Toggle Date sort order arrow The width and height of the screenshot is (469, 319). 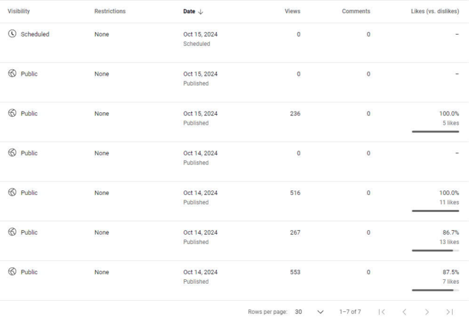point(201,12)
